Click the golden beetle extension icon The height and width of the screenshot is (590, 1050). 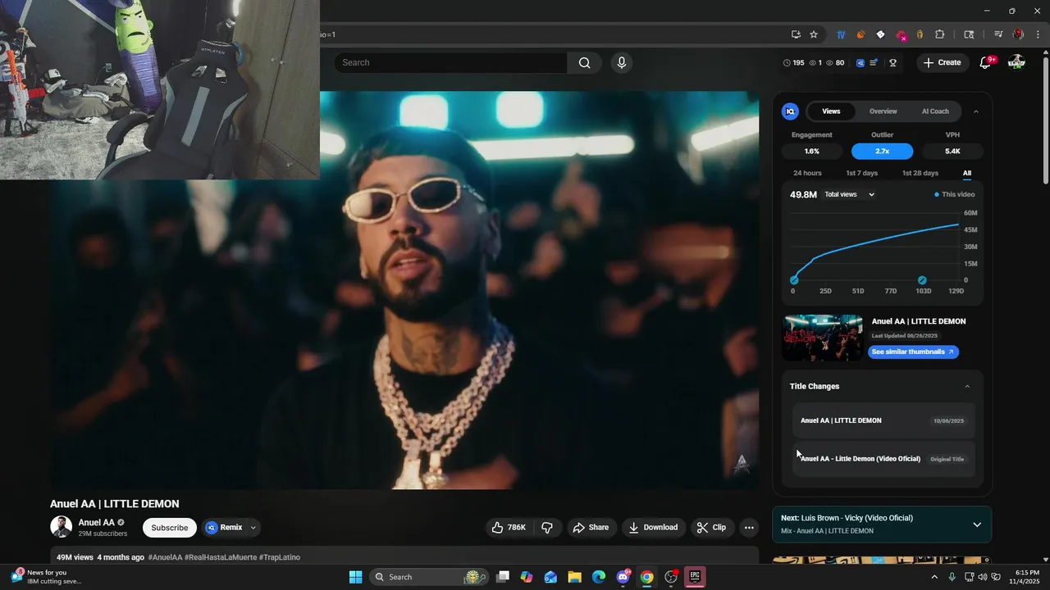click(920, 34)
